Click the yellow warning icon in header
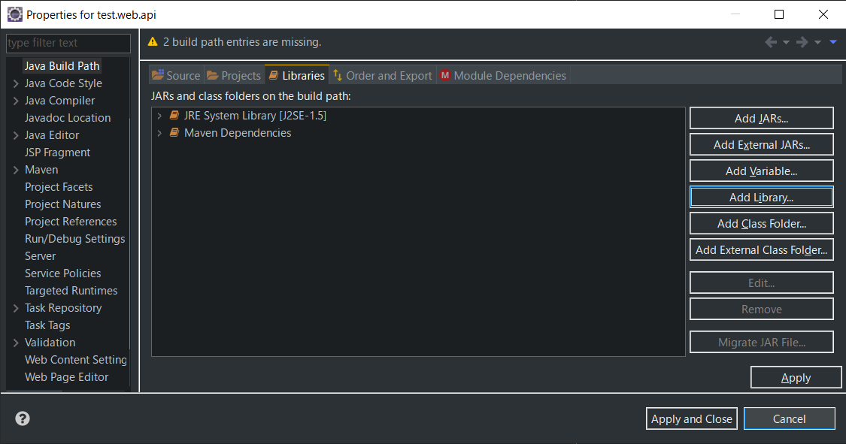The width and height of the screenshot is (846, 444). point(153,42)
